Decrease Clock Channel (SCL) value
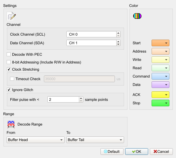The width and height of the screenshot is (176, 158). click(118, 36)
